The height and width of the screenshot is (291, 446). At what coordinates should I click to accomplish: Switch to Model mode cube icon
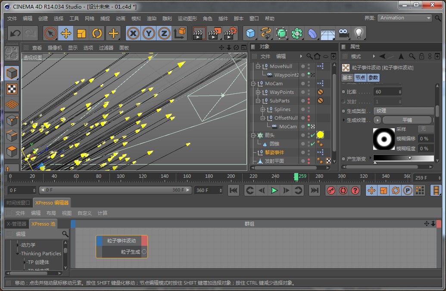tap(12, 73)
